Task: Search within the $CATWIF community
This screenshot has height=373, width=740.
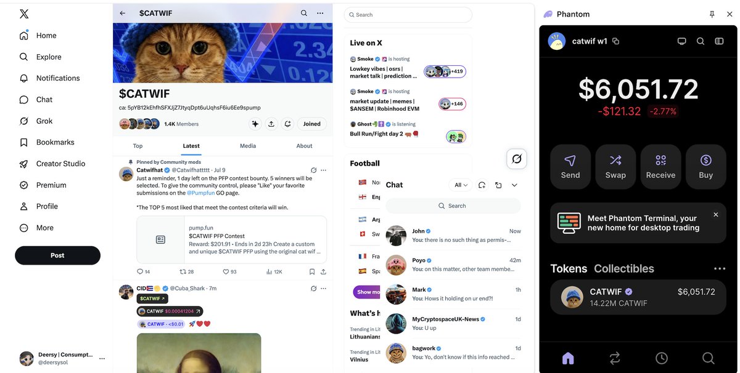Action: [x=304, y=13]
